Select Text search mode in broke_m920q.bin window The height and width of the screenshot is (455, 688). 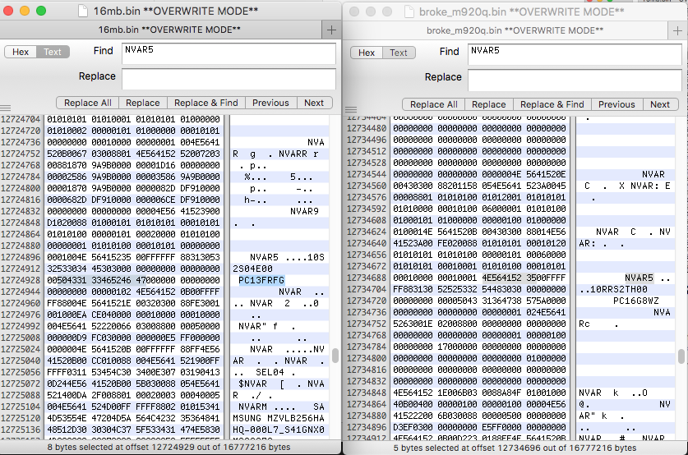pos(399,53)
